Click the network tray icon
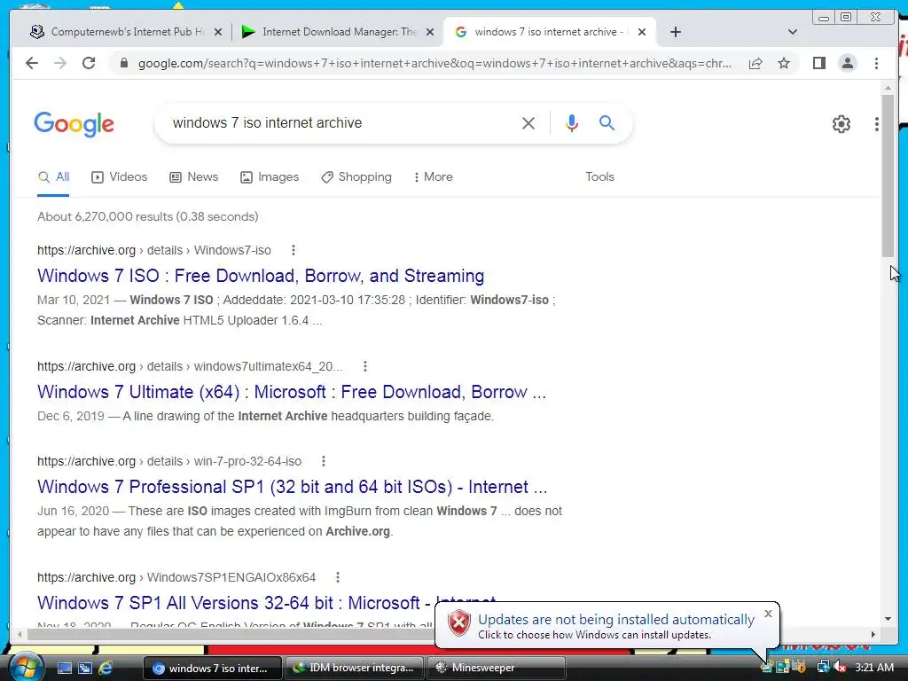Screen dimensions: 908x681 (822, 668)
